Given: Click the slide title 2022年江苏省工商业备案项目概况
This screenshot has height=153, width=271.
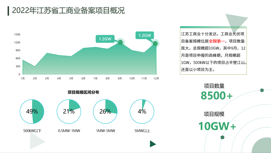Looking at the screenshot, I should pos(68,11).
